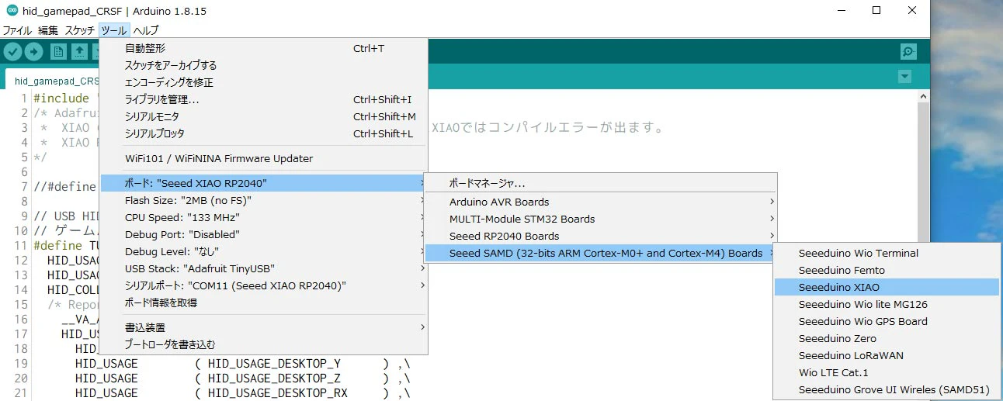Select Seeeduino XIAO board
Image resolution: width=1003 pixels, height=401 pixels.
[x=887, y=287]
